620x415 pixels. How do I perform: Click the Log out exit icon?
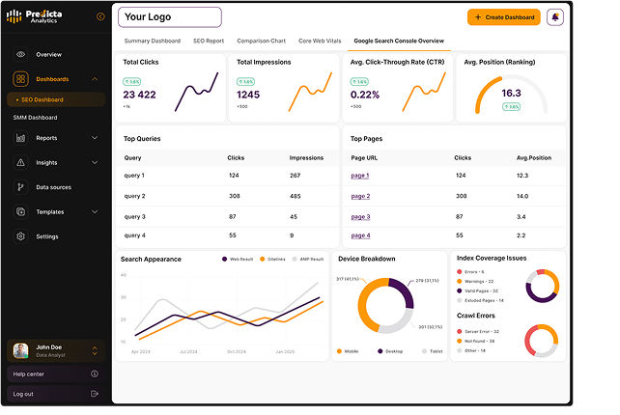[x=95, y=394]
